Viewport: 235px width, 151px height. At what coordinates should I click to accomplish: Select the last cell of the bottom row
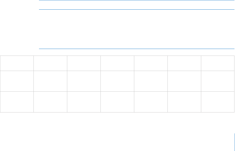(x=218, y=102)
